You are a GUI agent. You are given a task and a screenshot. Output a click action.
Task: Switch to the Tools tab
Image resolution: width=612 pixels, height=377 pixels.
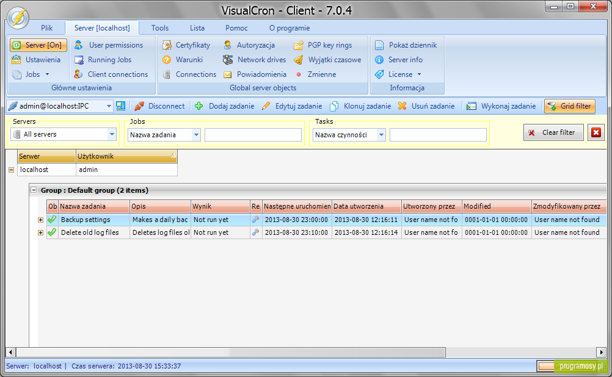(x=160, y=28)
